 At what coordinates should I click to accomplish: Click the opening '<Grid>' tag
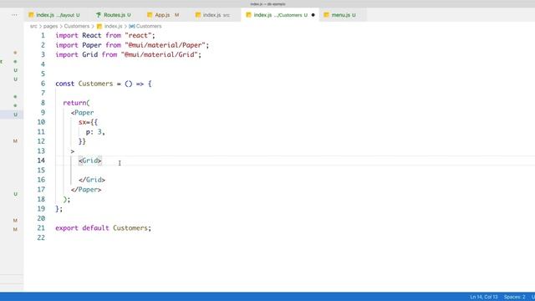(x=90, y=161)
